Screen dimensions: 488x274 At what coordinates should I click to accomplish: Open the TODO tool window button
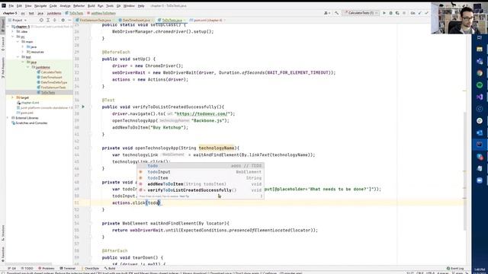click(27, 269)
